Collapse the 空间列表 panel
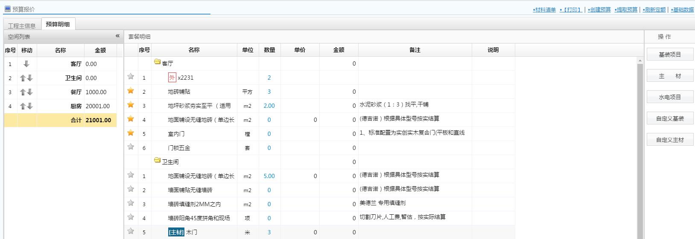Viewport: 695px width, 239px height. pyautogui.click(x=117, y=36)
